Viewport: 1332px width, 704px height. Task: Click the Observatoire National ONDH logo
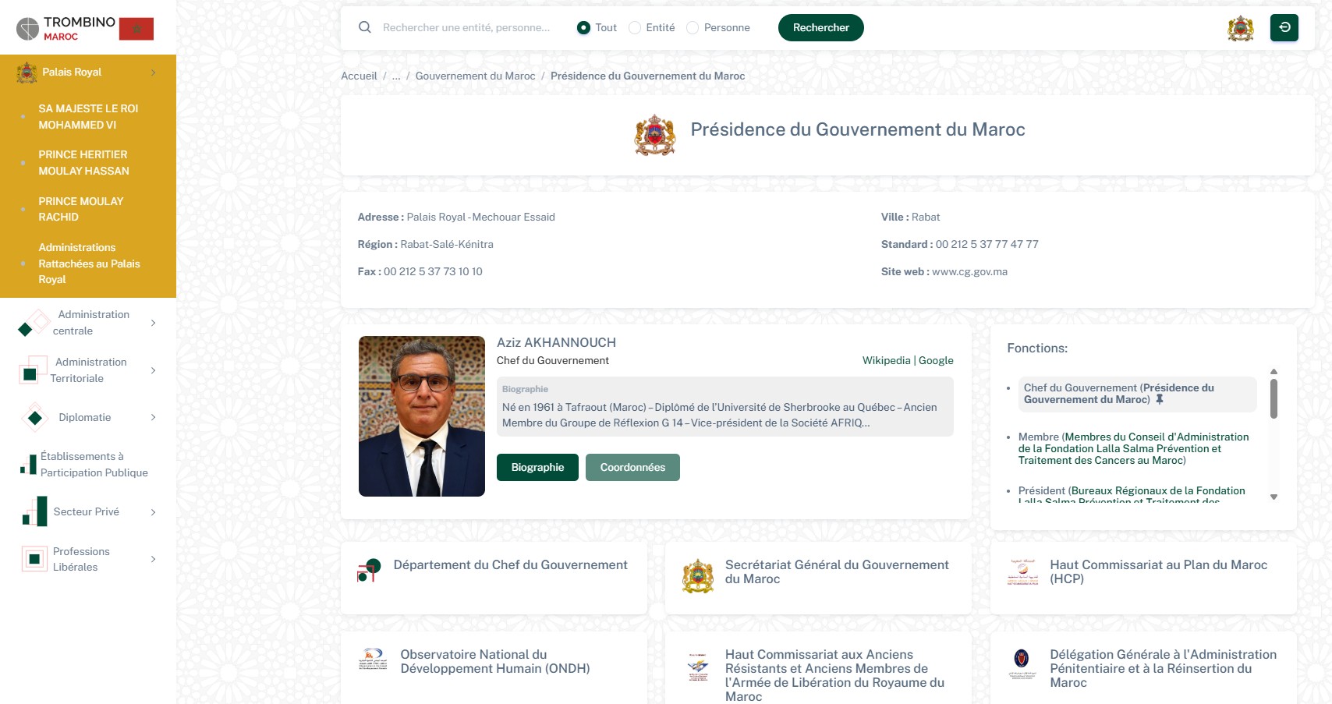[373, 660]
